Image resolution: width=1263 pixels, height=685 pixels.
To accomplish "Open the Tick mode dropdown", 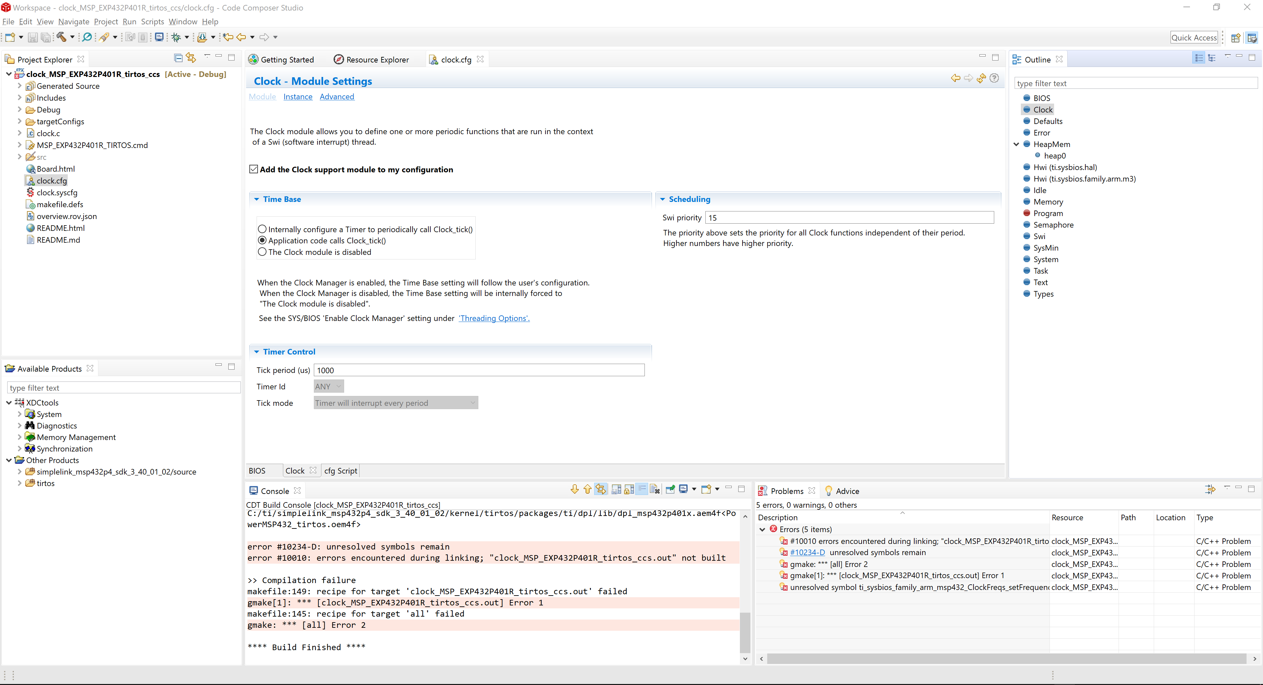I will (472, 403).
